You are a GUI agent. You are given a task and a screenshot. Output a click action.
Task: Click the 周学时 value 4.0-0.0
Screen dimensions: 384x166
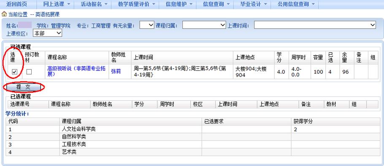[297, 72]
